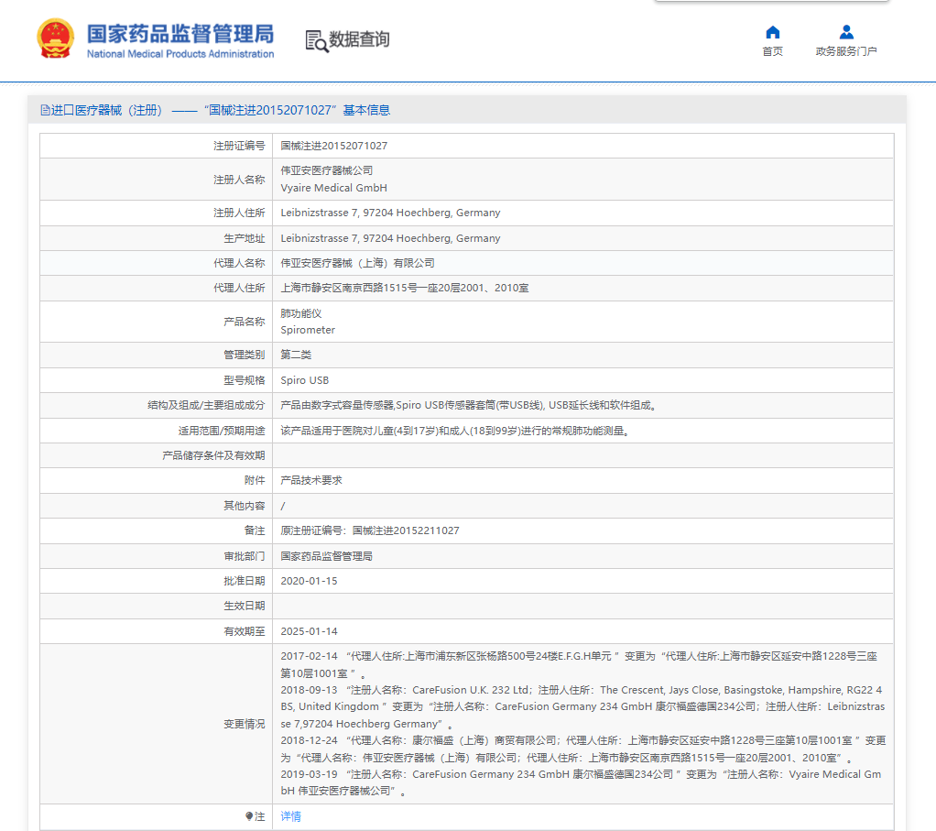Click the 2018-12-24 change record
936x831 pixels.
point(583,749)
